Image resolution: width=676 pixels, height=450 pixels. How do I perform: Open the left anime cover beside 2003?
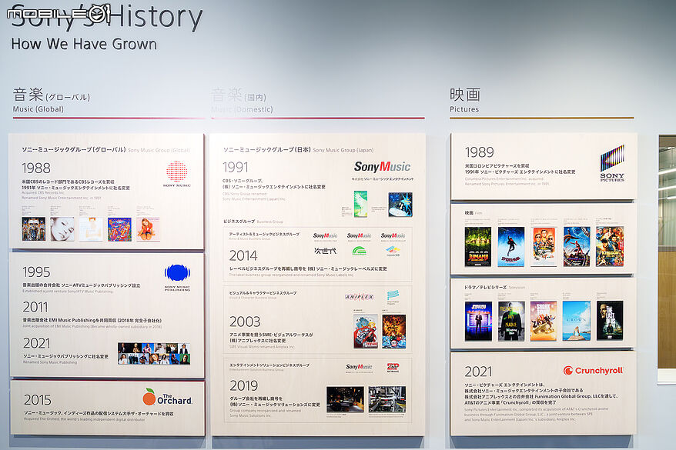click(x=366, y=331)
